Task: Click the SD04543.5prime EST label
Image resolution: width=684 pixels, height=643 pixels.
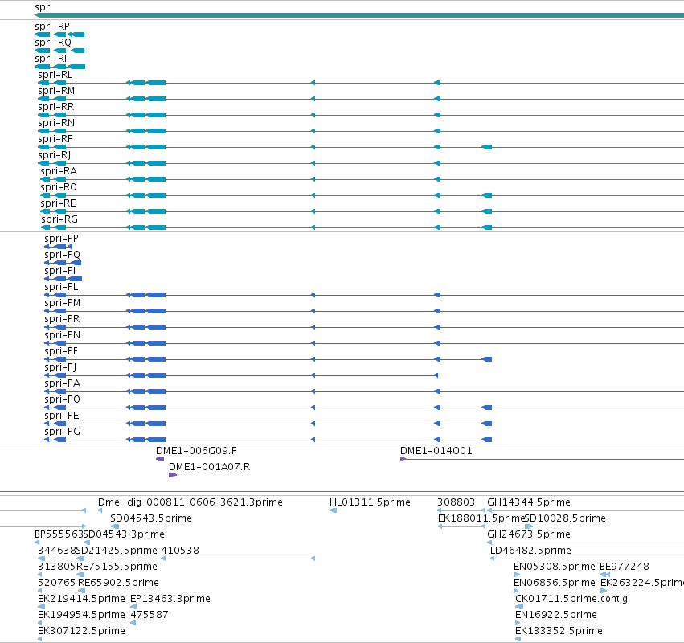Action: [151, 518]
